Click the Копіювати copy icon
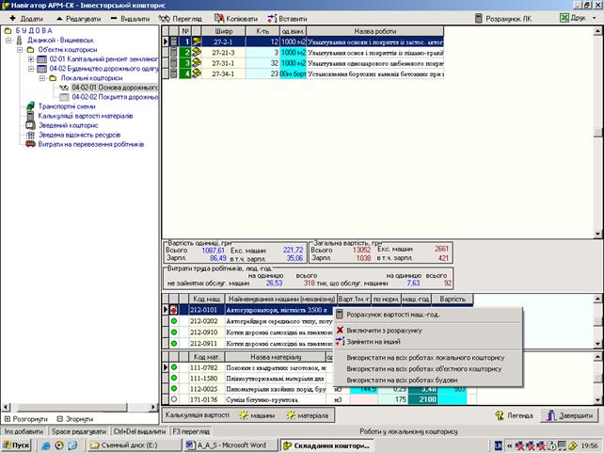Screen dimensions: 604x454 [219, 18]
